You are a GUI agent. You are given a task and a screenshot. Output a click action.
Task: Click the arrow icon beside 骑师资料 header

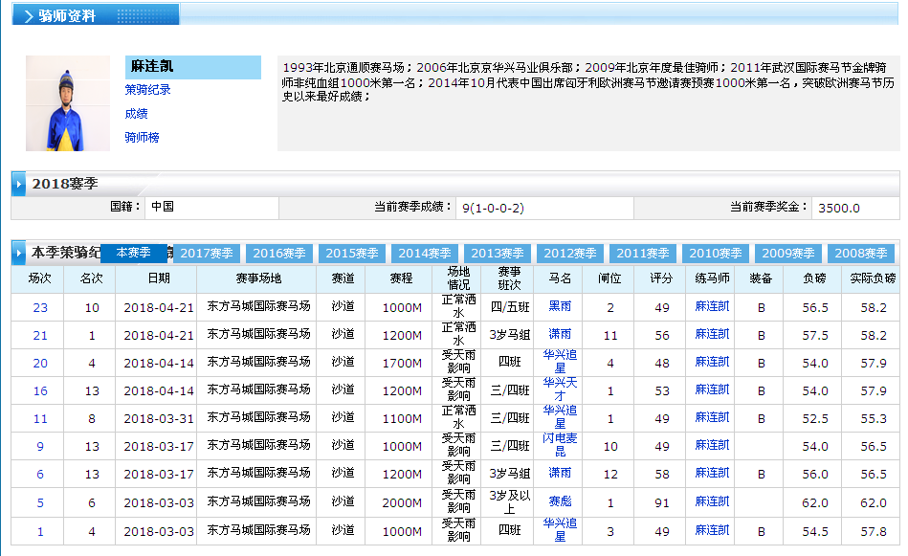(29, 16)
